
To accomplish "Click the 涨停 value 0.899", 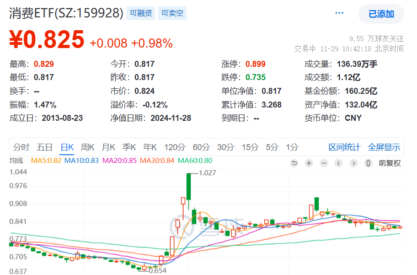I will click(255, 64).
